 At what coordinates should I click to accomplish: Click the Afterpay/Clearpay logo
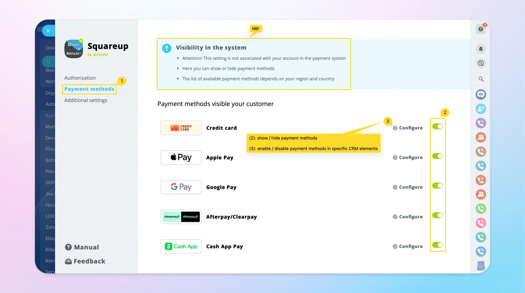pyautogui.click(x=181, y=216)
